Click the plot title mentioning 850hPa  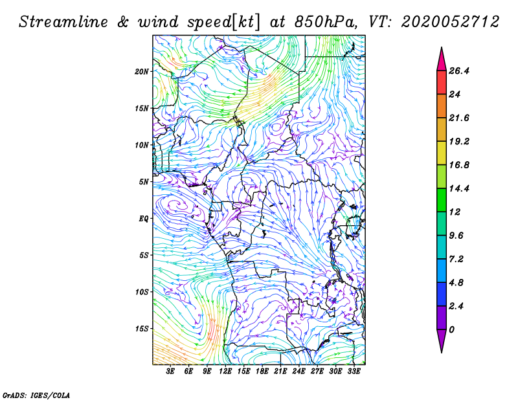(258, 22)
